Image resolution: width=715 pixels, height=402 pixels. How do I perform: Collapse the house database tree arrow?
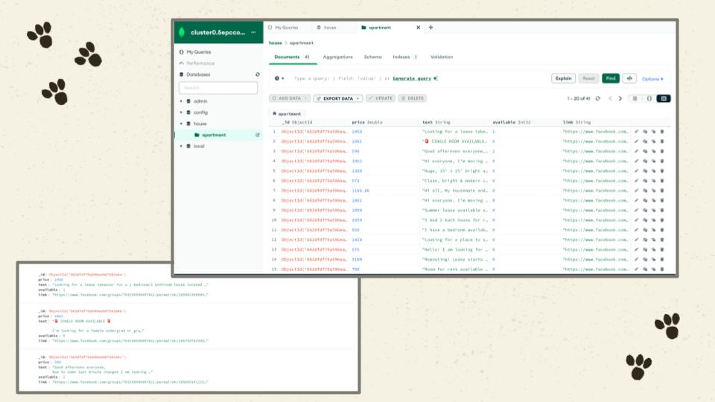point(181,124)
